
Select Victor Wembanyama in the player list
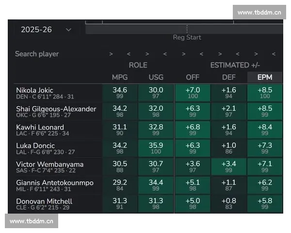point(51,164)
